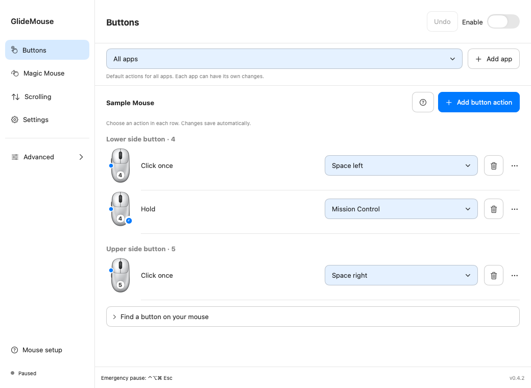Viewport: 531px width, 388px height.
Task: Click the help question mark icon beside Sample Mouse
Action: click(423, 102)
